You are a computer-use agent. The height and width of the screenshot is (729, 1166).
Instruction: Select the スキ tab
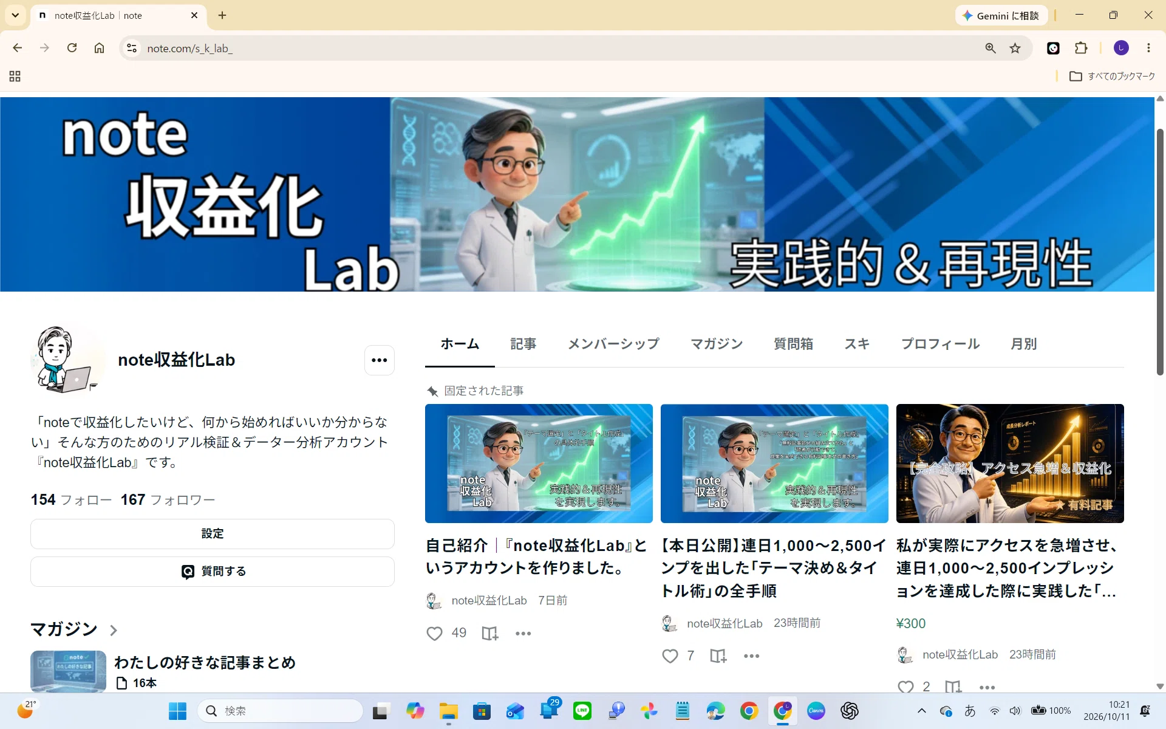[x=857, y=344]
